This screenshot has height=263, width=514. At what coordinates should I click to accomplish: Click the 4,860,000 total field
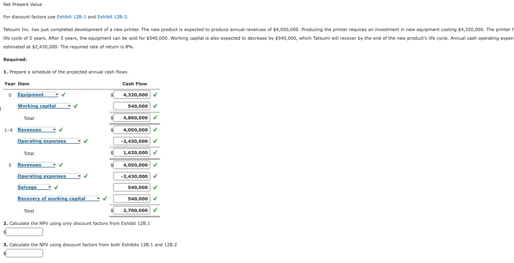tap(132, 118)
